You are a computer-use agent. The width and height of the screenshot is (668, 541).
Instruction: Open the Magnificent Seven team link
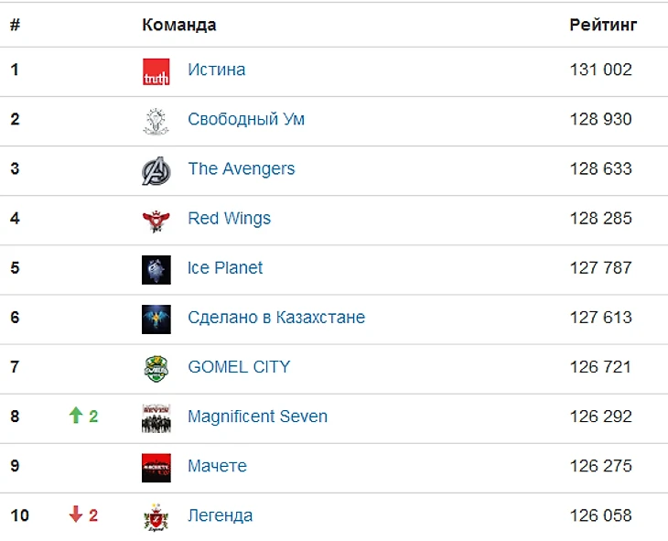[x=258, y=417]
